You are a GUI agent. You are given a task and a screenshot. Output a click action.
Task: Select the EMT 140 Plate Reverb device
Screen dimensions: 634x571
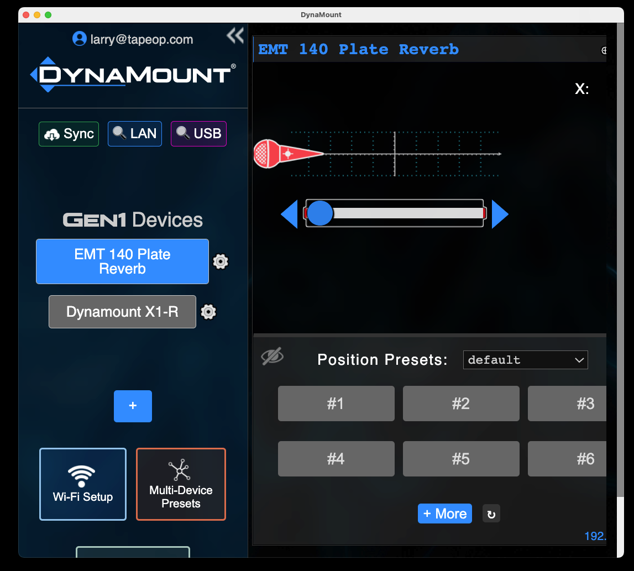point(123,261)
